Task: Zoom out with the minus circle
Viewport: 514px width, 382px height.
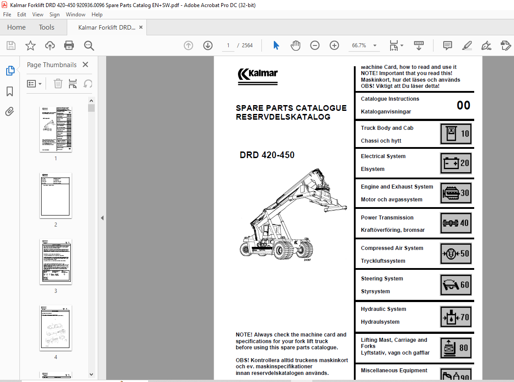Action: click(315, 45)
